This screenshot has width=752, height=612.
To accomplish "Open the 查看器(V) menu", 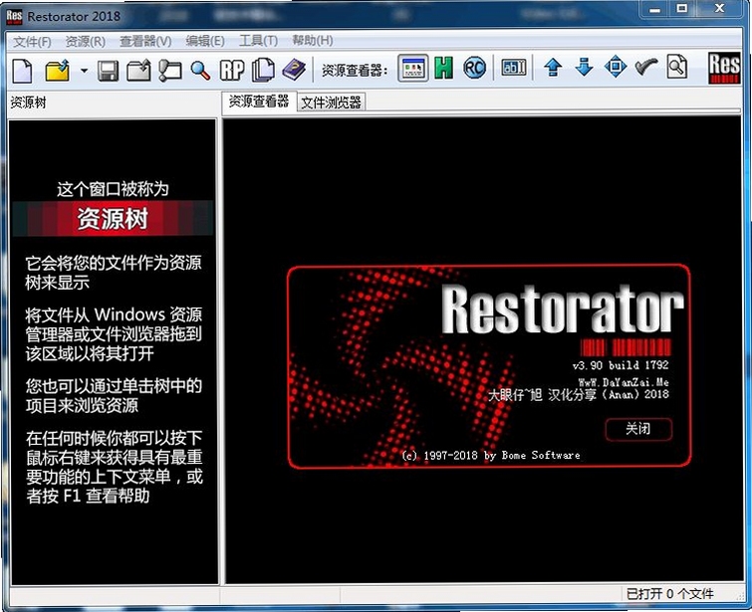I will click(x=145, y=42).
